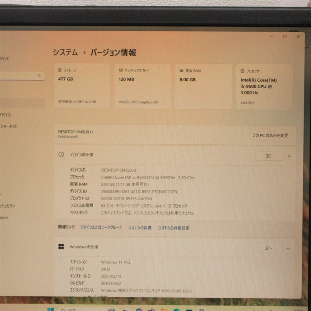Viewport: 311px width, 311px height.
Task: Minimize the Settings window
Action: click(272, 36)
